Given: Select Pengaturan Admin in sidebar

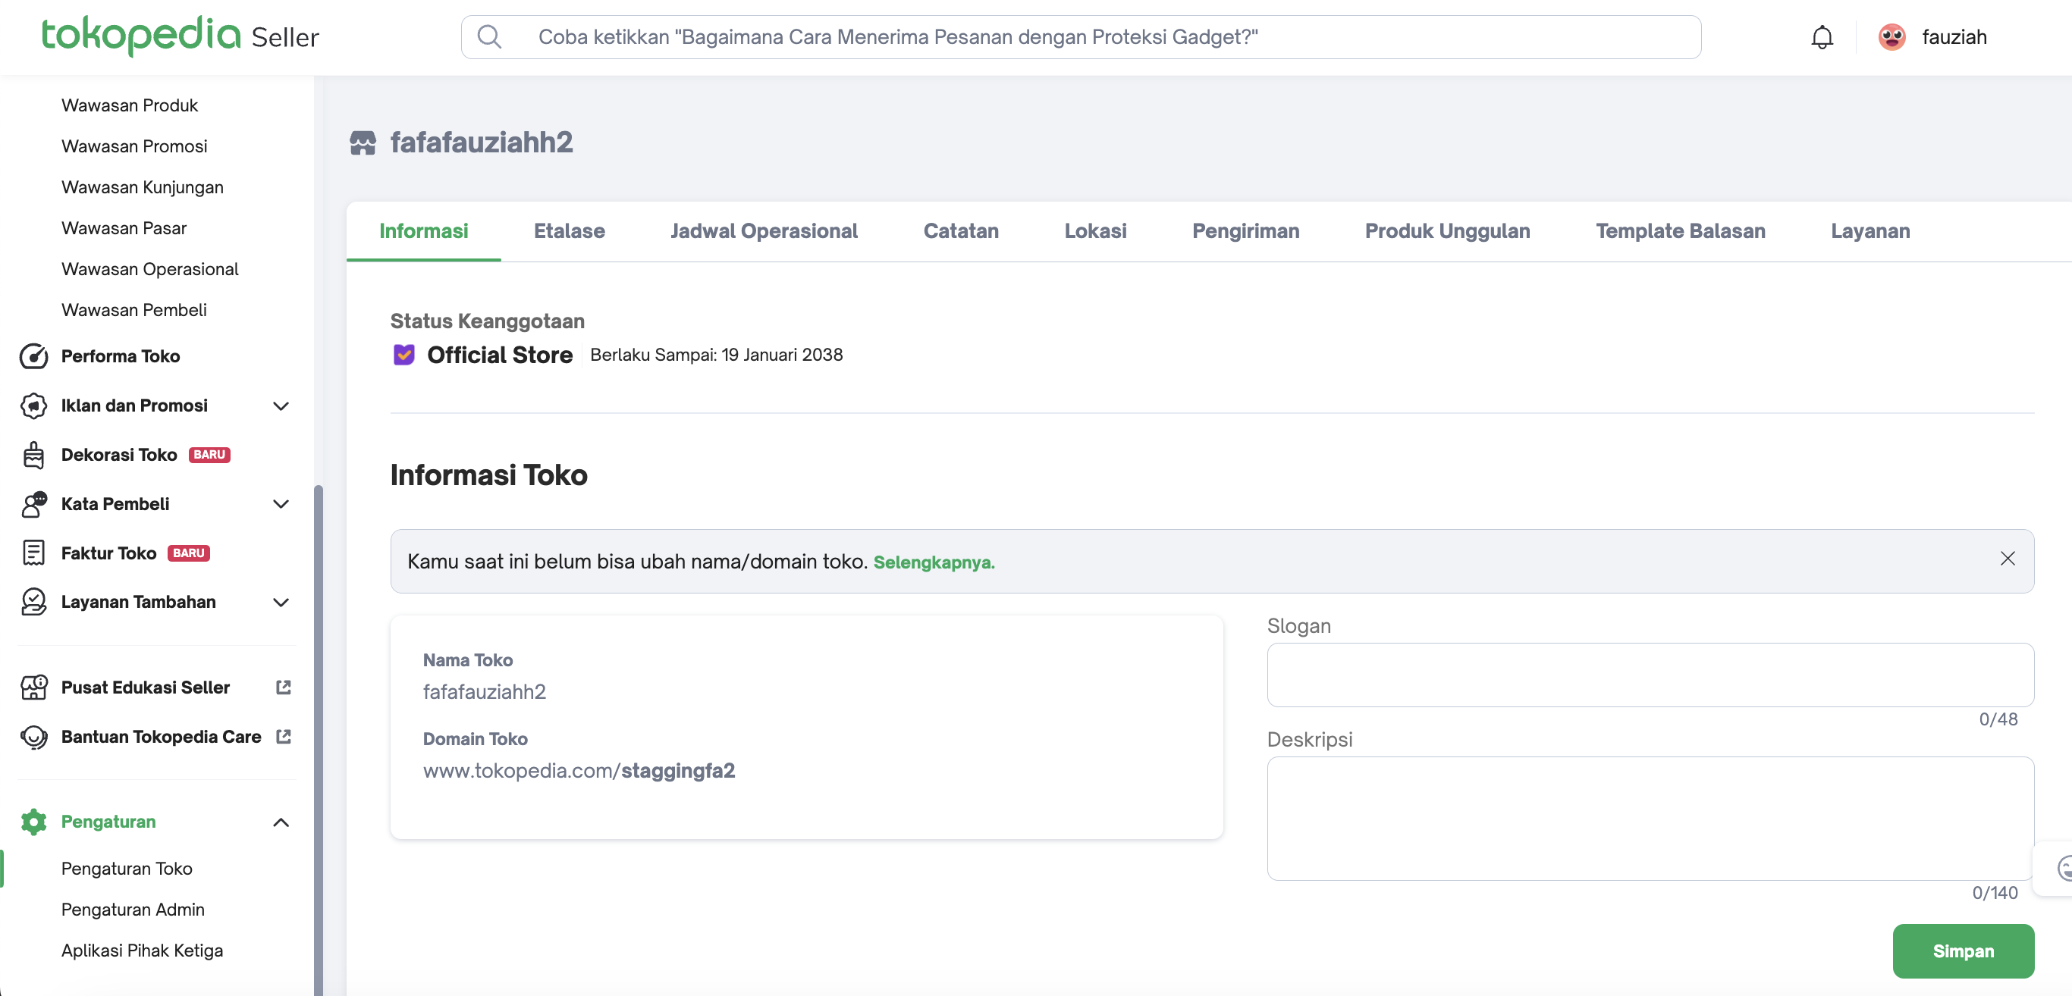Looking at the screenshot, I should 133,909.
